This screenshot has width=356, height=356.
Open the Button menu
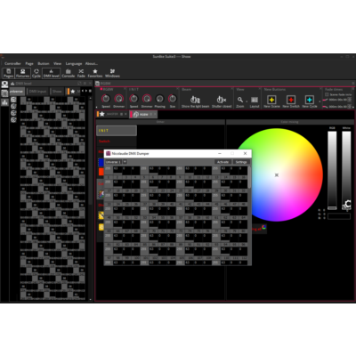click(x=44, y=63)
